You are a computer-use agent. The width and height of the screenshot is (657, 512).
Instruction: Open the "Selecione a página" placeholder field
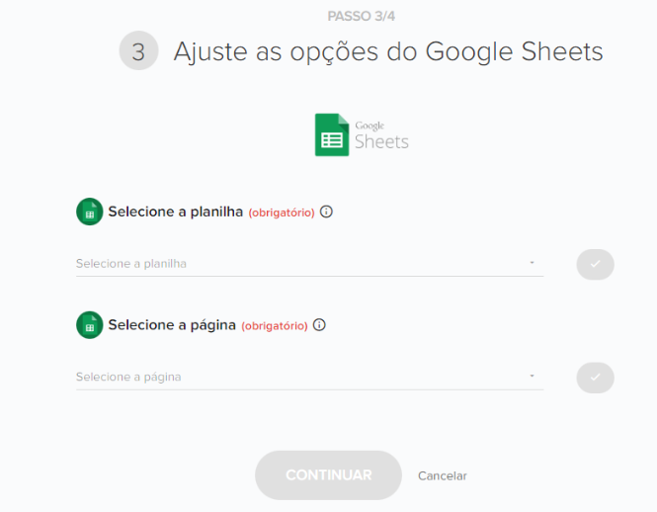(296, 377)
